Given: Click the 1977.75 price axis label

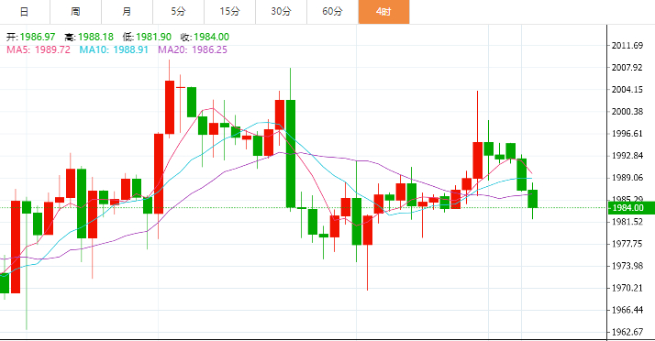Looking at the screenshot, I should (x=627, y=244).
